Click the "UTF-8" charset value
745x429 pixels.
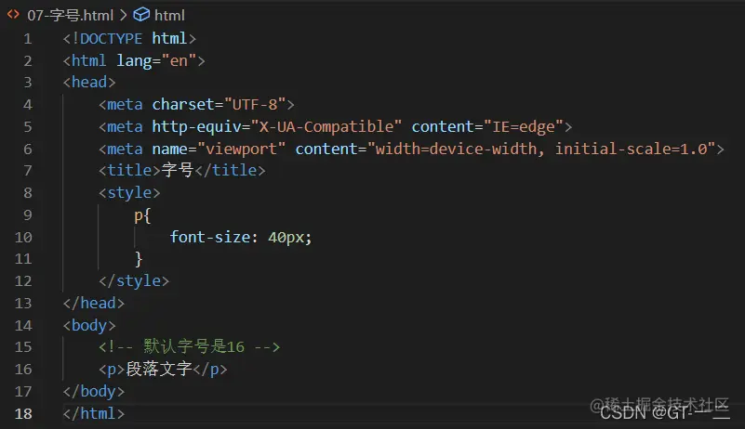[x=255, y=104]
